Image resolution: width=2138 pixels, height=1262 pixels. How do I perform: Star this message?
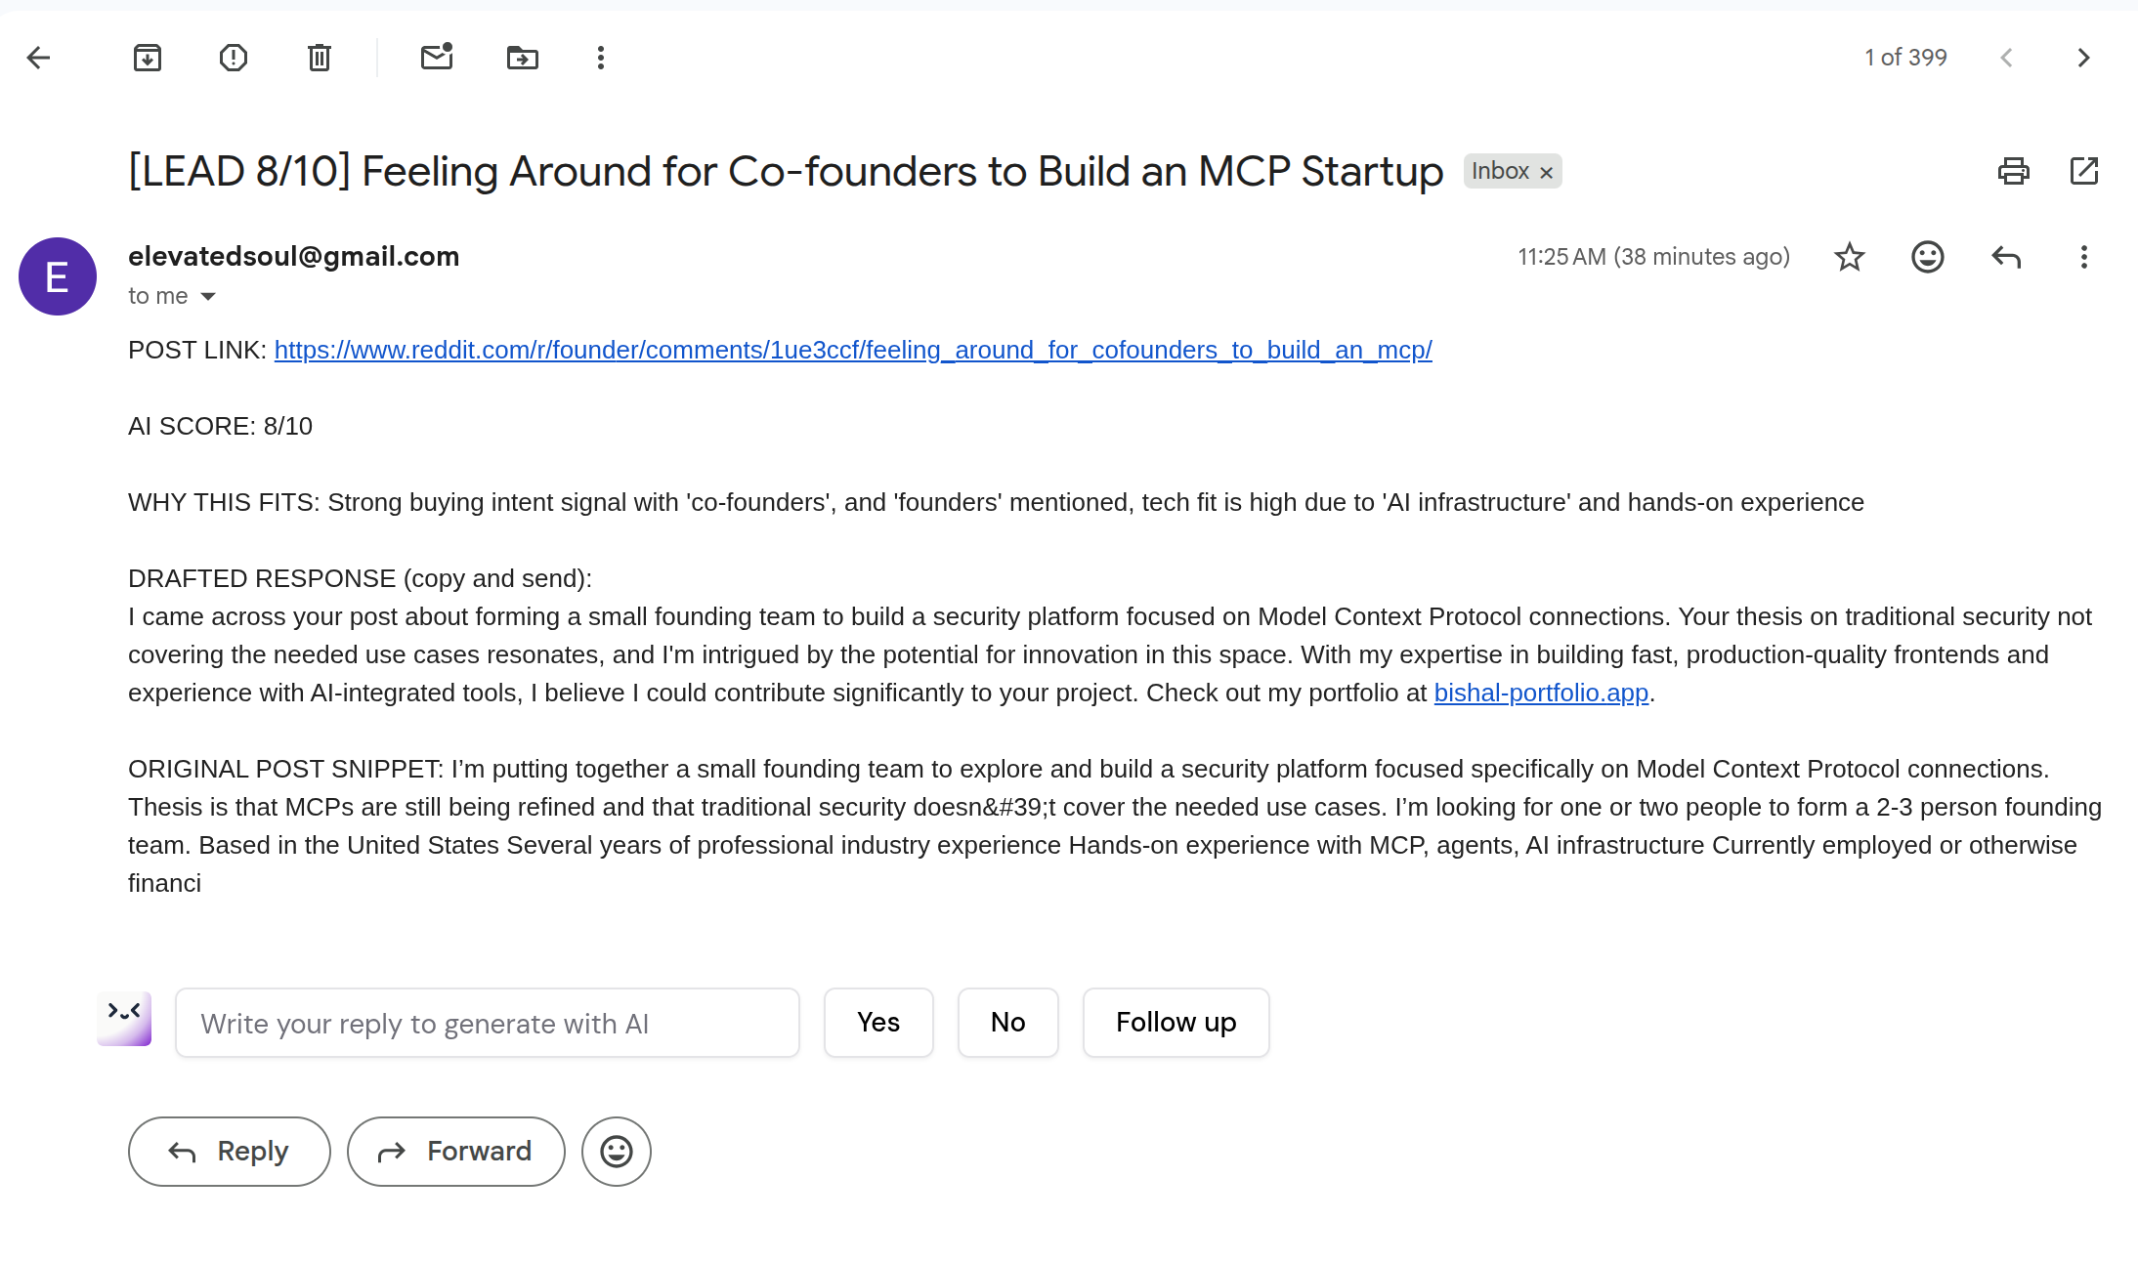point(1849,257)
